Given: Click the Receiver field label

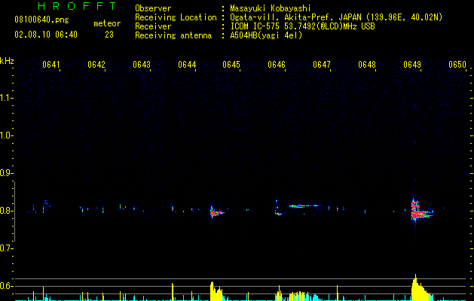Looking at the screenshot, I should [x=153, y=26].
